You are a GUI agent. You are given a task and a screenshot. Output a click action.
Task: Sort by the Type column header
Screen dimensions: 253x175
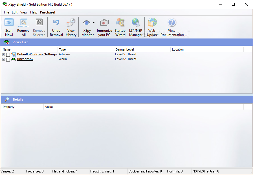(x=86, y=49)
